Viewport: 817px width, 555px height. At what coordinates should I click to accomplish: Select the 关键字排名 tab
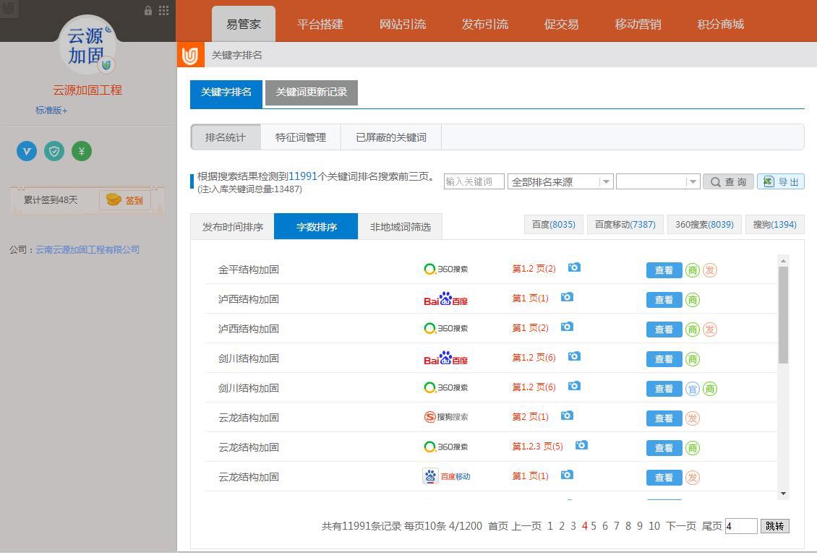tap(226, 94)
